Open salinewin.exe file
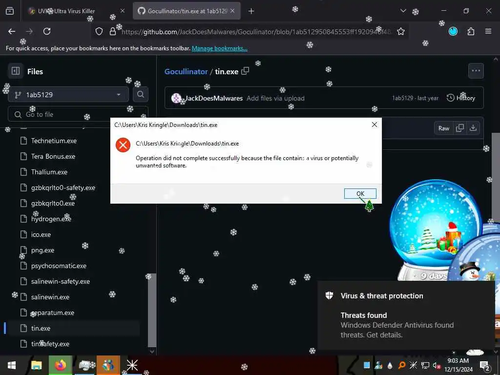This screenshot has height=375, width=500. [x=50, y=297]
